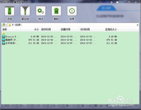Image resolution: width=141 pixels, height=110 pixels.
Task: Sort by 创建时间 column header
Action: point(69,30)
